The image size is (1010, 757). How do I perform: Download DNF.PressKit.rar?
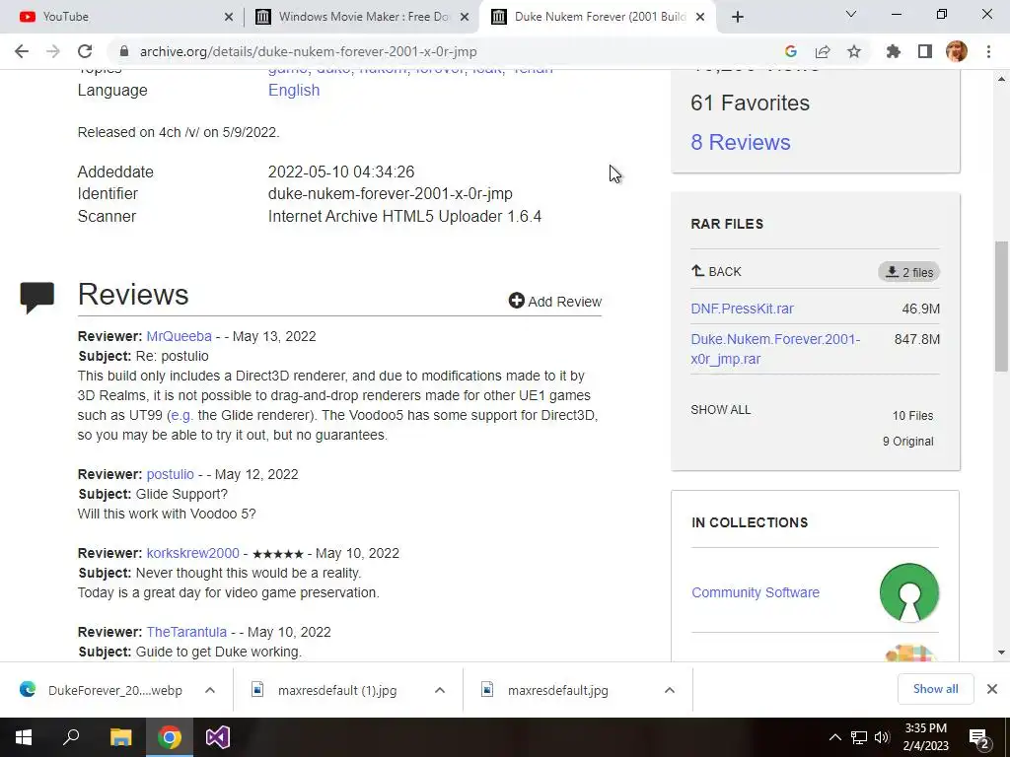coord(742,309)
